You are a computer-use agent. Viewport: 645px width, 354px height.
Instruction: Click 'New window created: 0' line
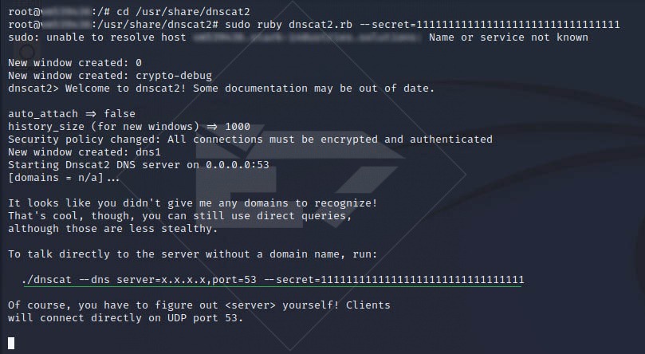pyautogui.click(x=75, y=62)
